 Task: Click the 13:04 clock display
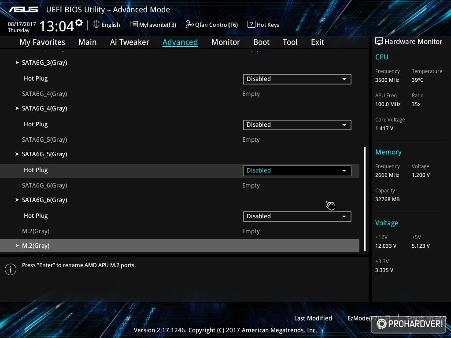[57, 26]
